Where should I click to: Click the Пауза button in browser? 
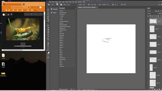(23, 44)
